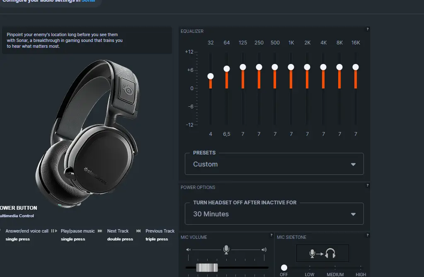Click the Mic Sidetone help question mark
This screenshot has height=277, width=424.
pyautogui.click(x=367, y=235)
